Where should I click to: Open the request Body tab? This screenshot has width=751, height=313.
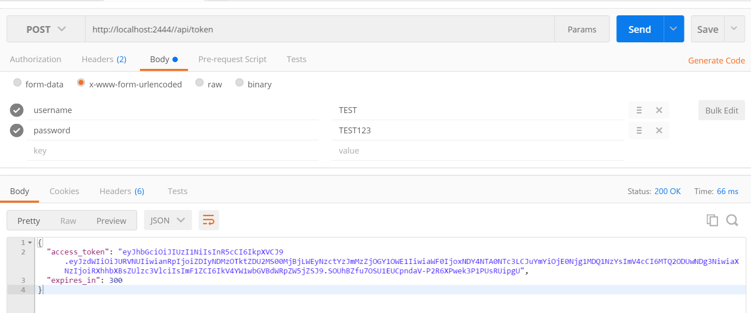click(164, 59)
